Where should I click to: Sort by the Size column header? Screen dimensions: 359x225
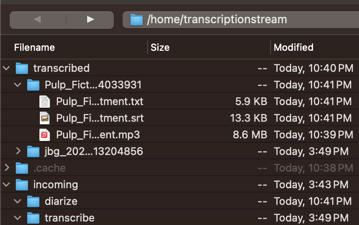point(160,47)
